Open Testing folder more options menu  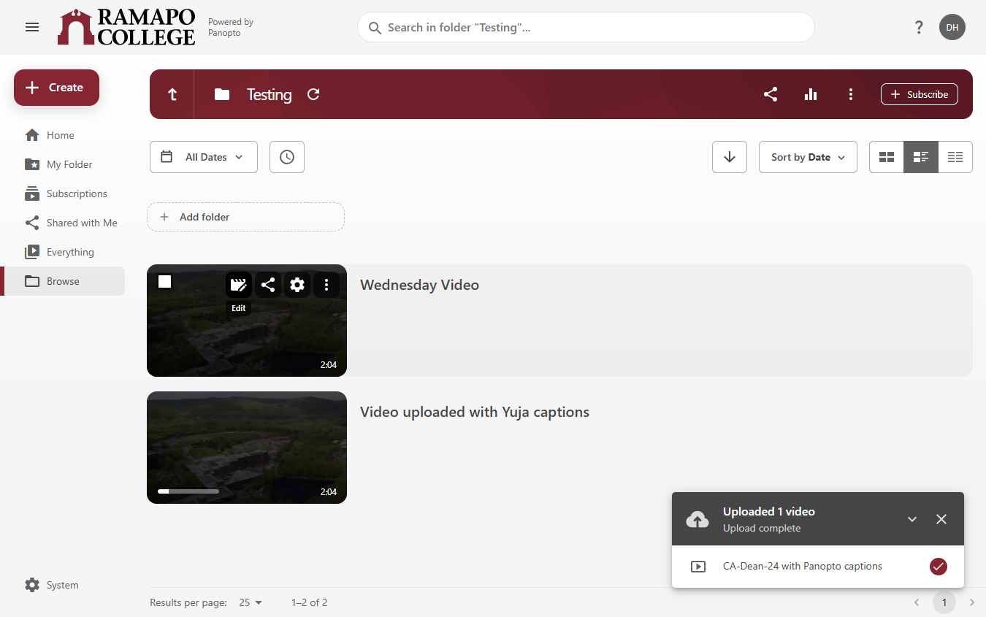tap(851, 94)
